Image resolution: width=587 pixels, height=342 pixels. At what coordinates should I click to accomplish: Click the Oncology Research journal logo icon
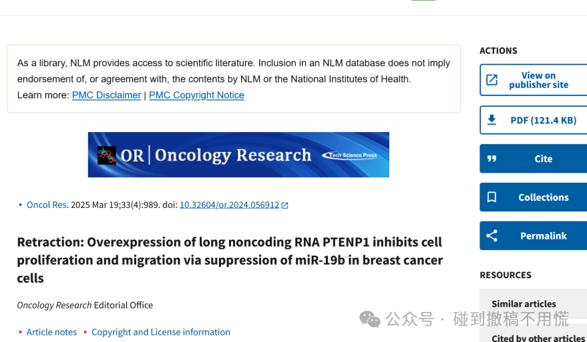pyautogui.click(x=106, y=155)
